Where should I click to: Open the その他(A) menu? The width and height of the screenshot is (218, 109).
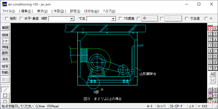click(92, 11)
